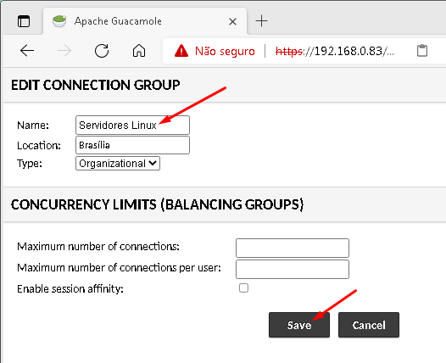This screenshot has width=446, height=363.
Task: Open the Type dropdown showing Organizational
Action: tap(118, 164)
